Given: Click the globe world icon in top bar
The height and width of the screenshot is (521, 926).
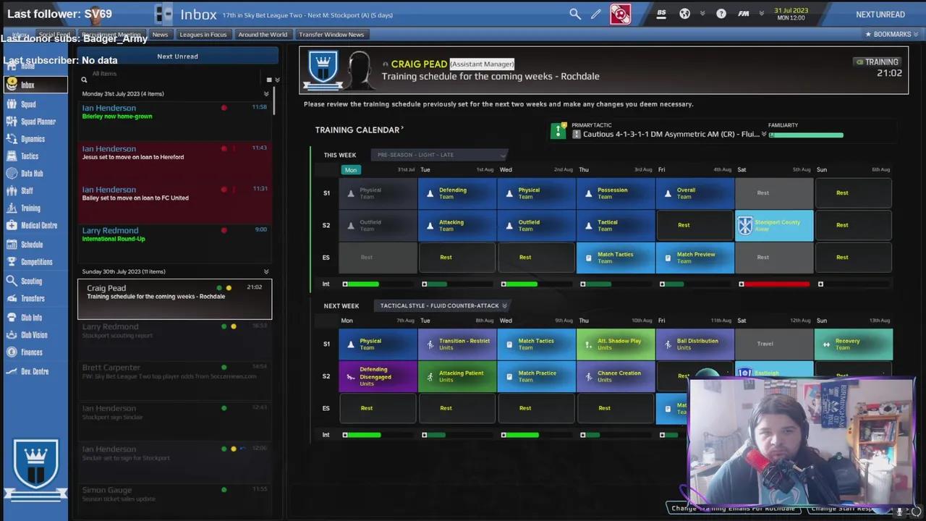Looking at the screenshot, I should pyautogui.click(x=685, y=14).
